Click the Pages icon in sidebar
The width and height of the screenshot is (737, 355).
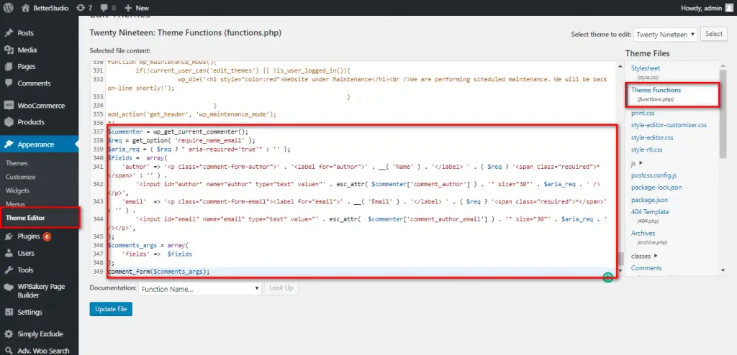9,67
